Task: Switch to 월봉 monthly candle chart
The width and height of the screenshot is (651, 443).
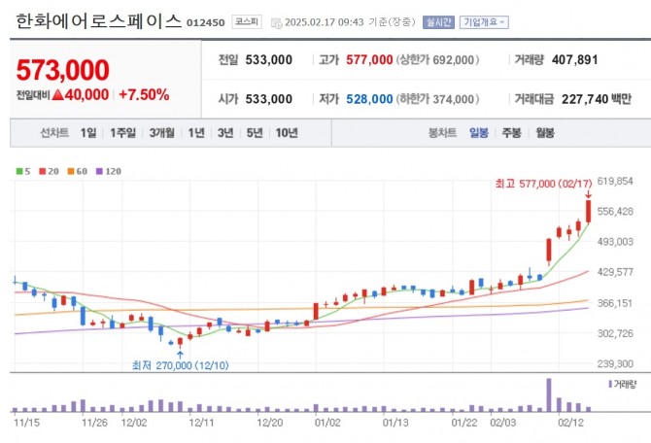Action: click(x=544, y=132)
